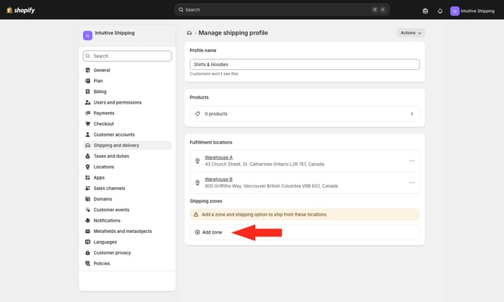Viewport: 504px width, 302px height.
Task: Click the product tag icon
Action: [x=197, y=114]
